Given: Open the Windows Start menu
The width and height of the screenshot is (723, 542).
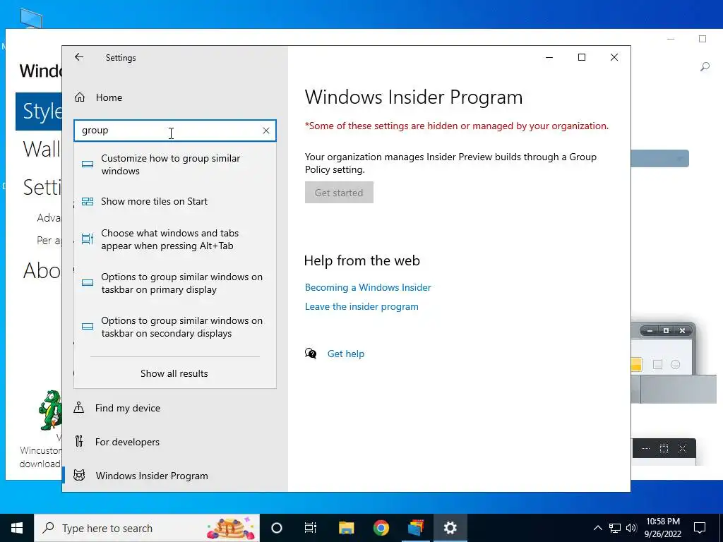Looking at the screenshot, I should pyautogui.click(x=17, y=528).
